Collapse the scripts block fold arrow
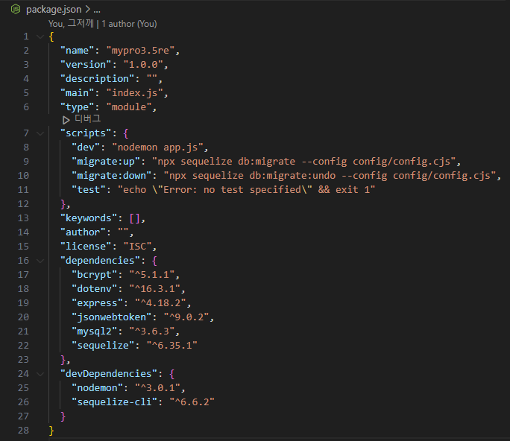 tap(40, 133)
